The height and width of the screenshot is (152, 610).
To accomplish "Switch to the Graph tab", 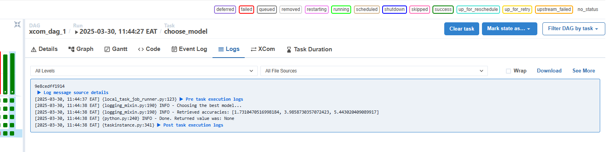I will coord(81,49).
